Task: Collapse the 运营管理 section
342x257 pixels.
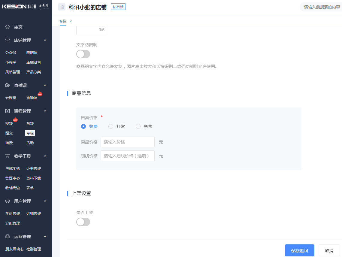Action: pyautogui.click(x=45, y=236)
